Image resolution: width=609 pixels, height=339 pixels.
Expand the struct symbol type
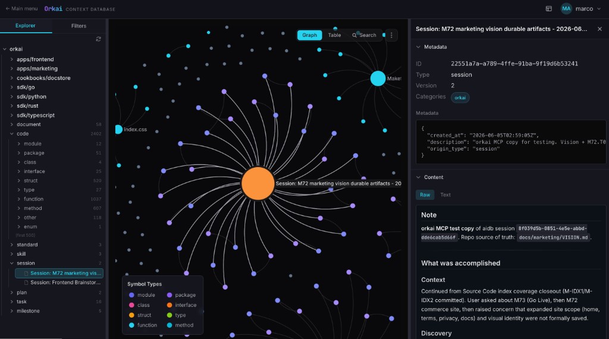coord(18,181)
